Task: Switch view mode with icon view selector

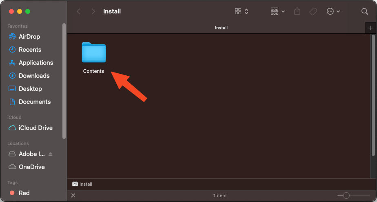Action: click(242, 11)
